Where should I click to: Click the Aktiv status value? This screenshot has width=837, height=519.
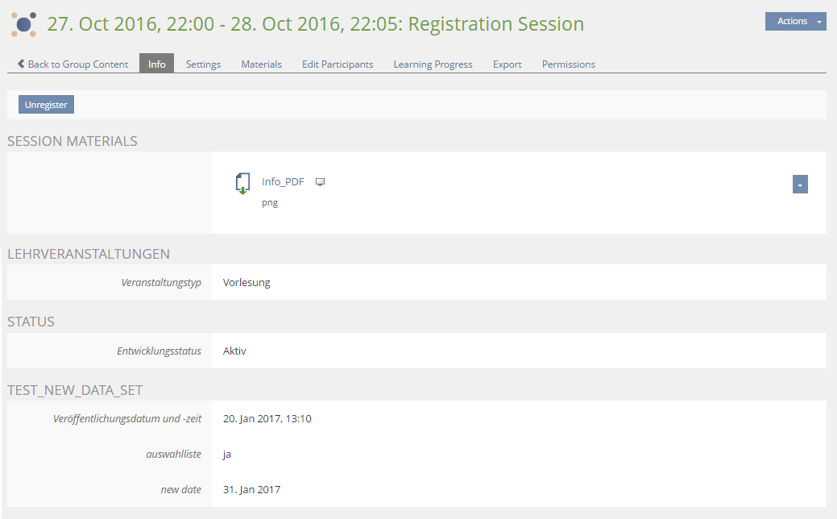pyautogui.click(x=234, y=351)
